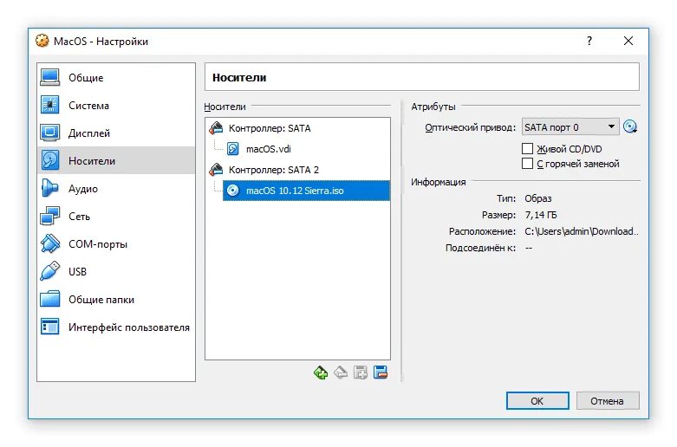Click the Система chip icon
This screenshot has width=677, height=447.
coord(50,106)
